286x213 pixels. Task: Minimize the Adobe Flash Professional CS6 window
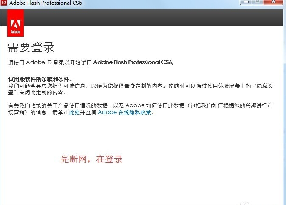point(246,2)
